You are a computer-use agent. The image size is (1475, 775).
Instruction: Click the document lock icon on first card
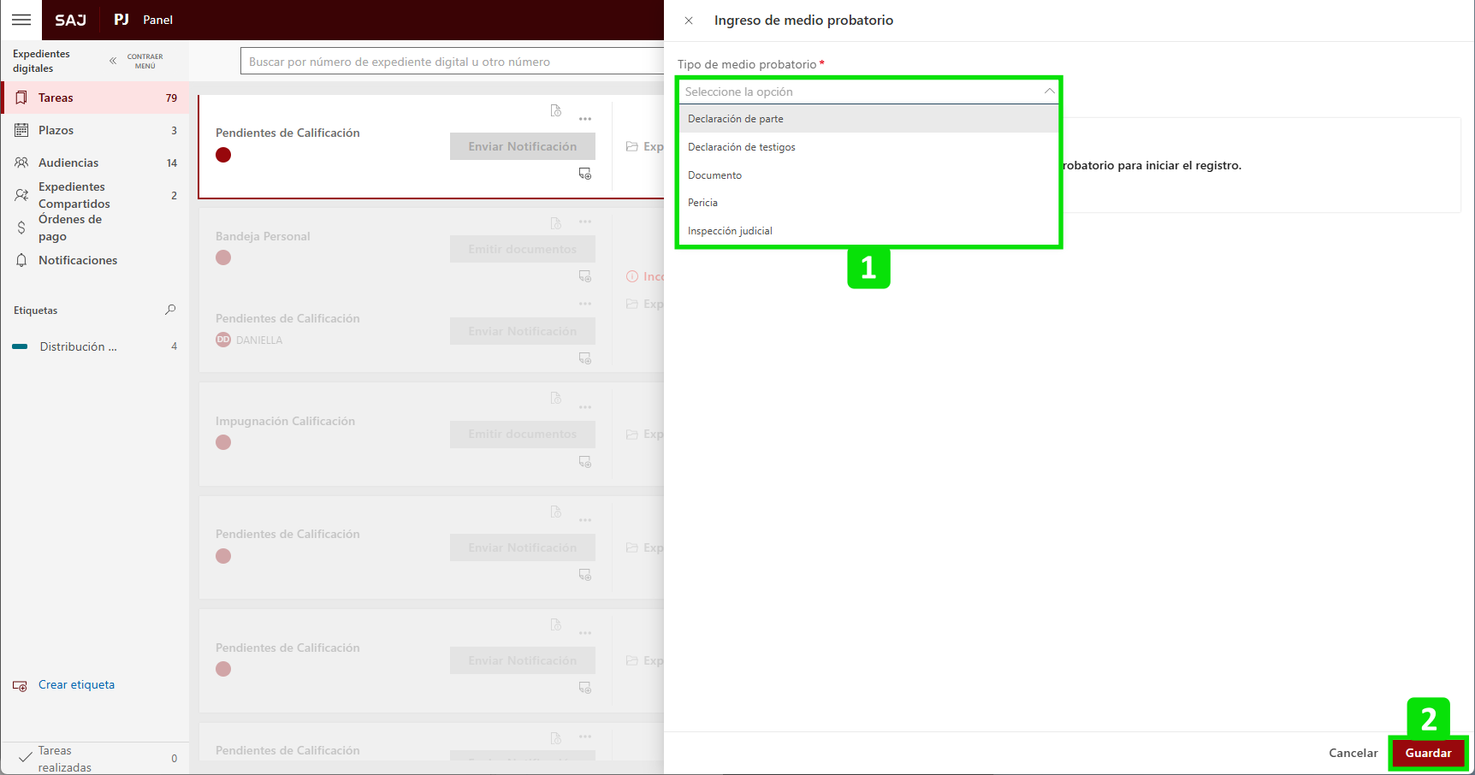pos(556,110)
